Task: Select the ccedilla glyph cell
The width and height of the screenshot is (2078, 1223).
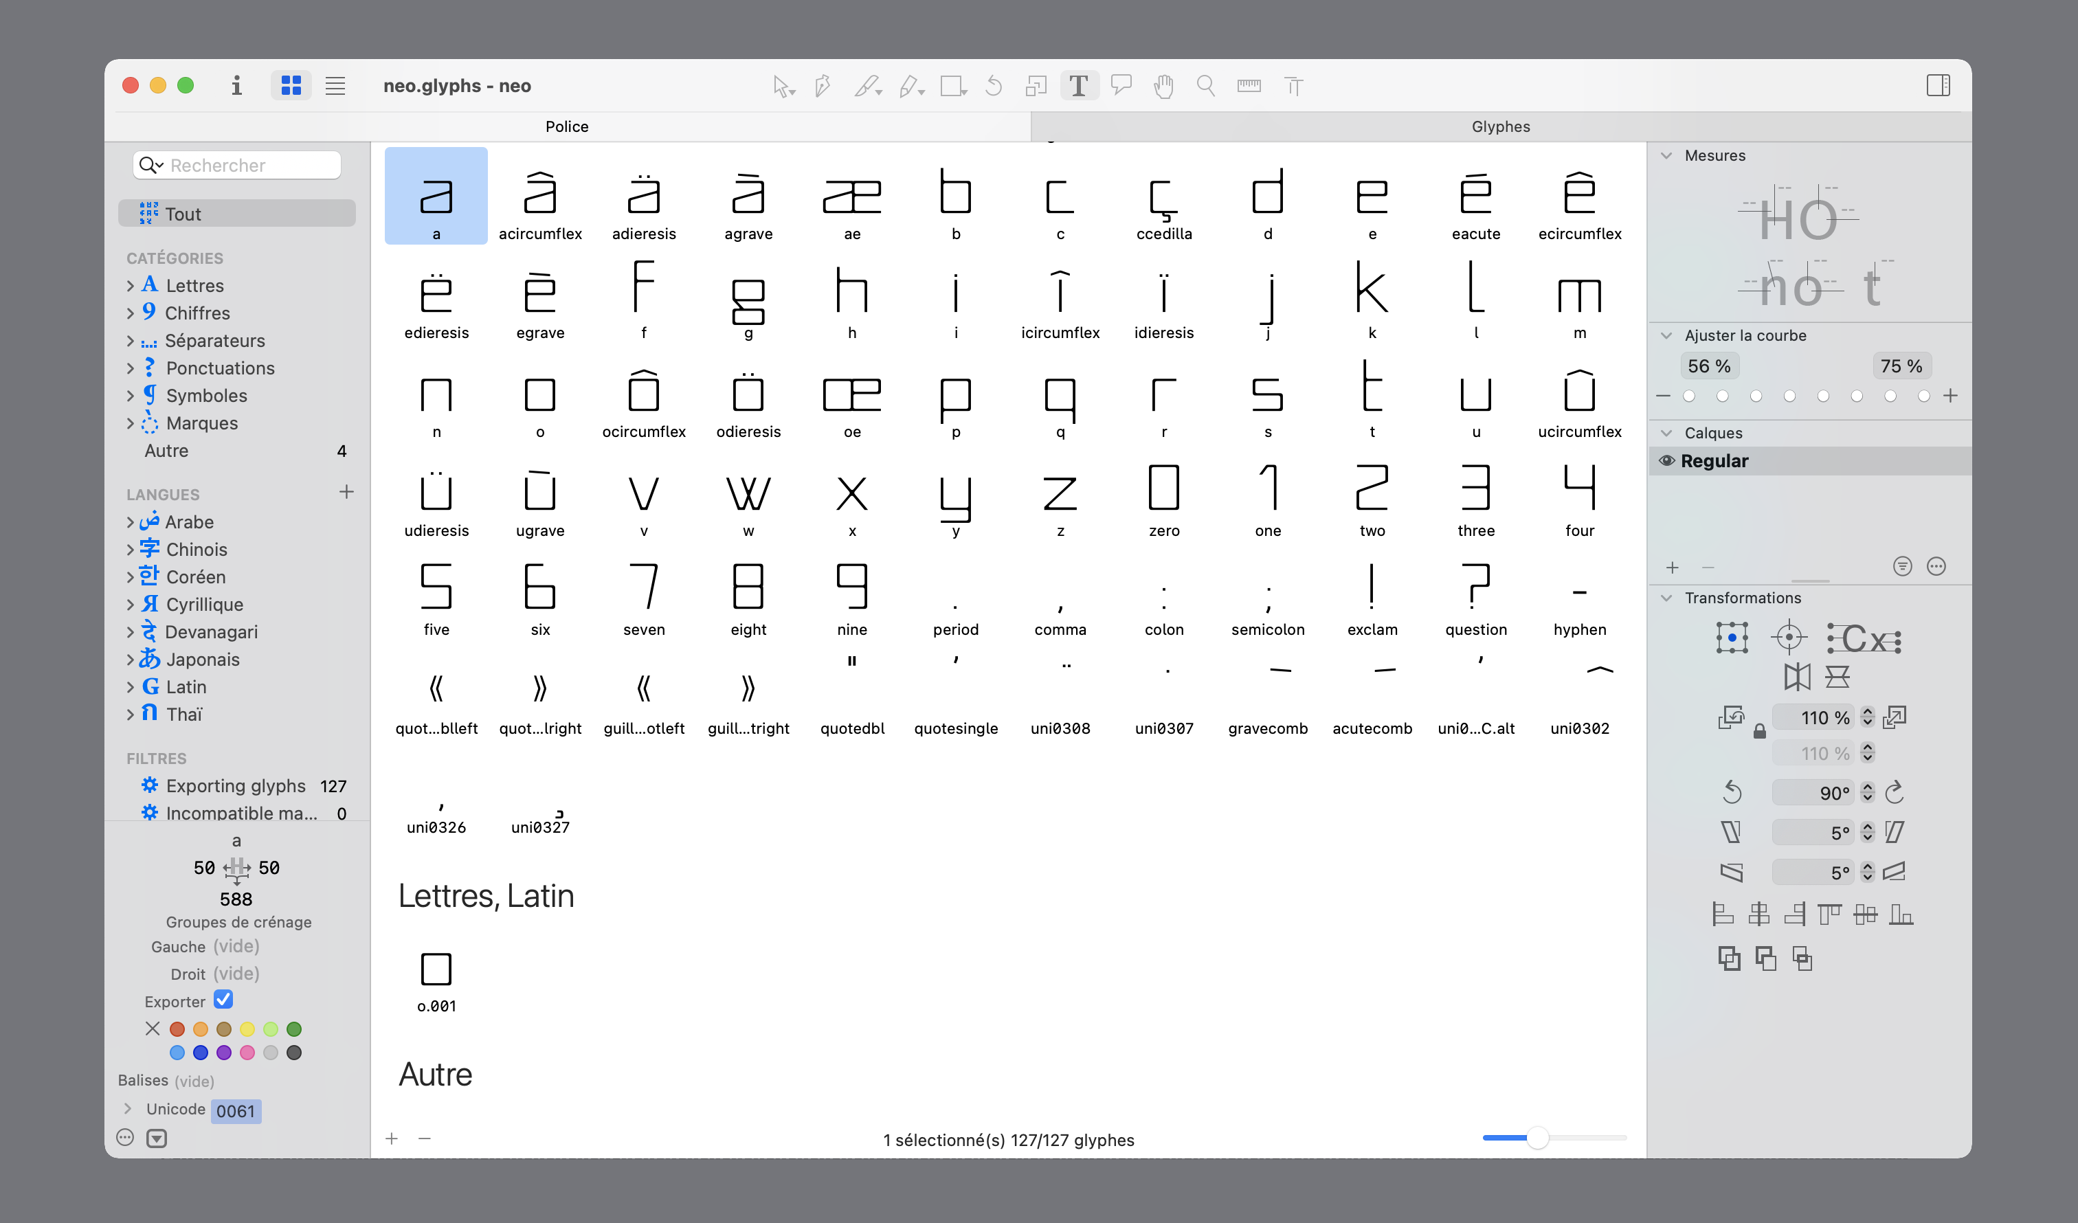Action: pyautogui.click(x=1163, y=197)
